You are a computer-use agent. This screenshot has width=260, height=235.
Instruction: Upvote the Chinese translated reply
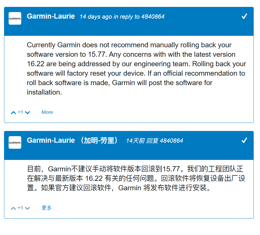point(13,208)
